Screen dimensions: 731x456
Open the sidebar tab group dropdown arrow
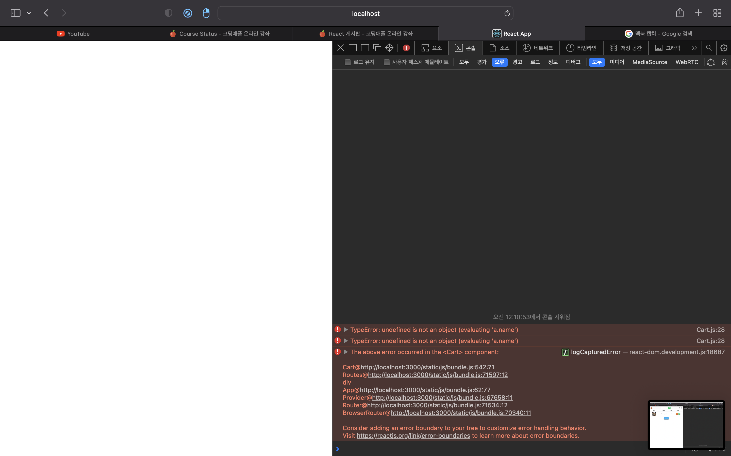point(29,13)
